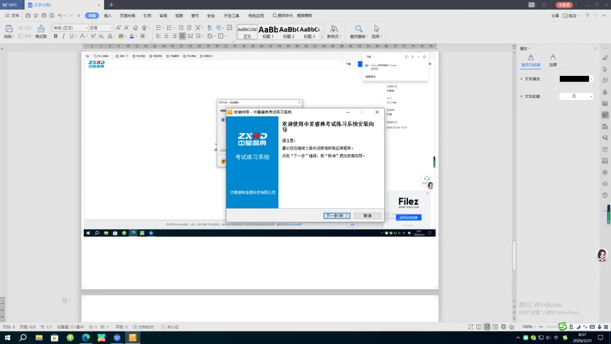The width and height of the screenshot is (611, 344).
Task: Toggle Italic formatting
Action: pos(63,36)
